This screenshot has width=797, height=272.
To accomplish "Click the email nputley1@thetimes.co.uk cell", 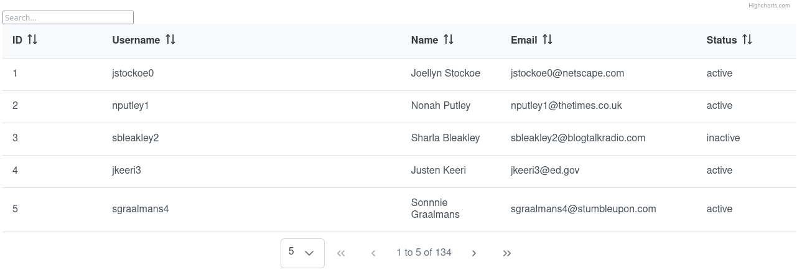I will [x=566, y=106].
